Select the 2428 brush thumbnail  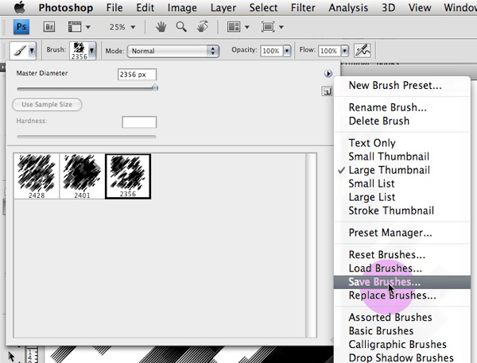click(x=37, y=176)
